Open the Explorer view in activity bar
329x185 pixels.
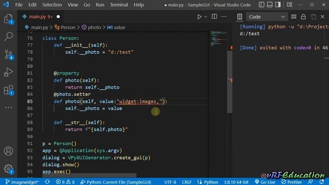[x=8, y=19]
